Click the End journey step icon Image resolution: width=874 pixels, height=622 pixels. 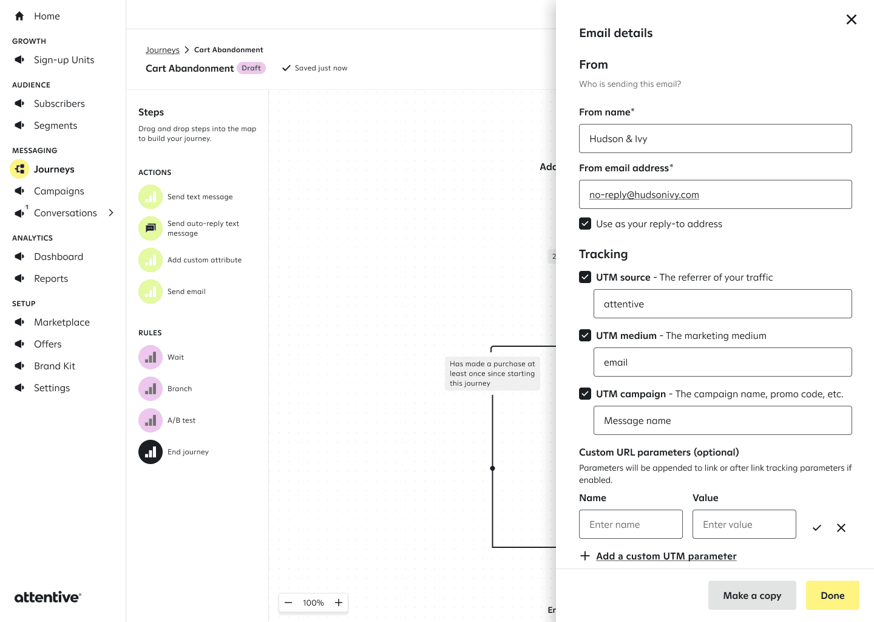tap(151, 452)
